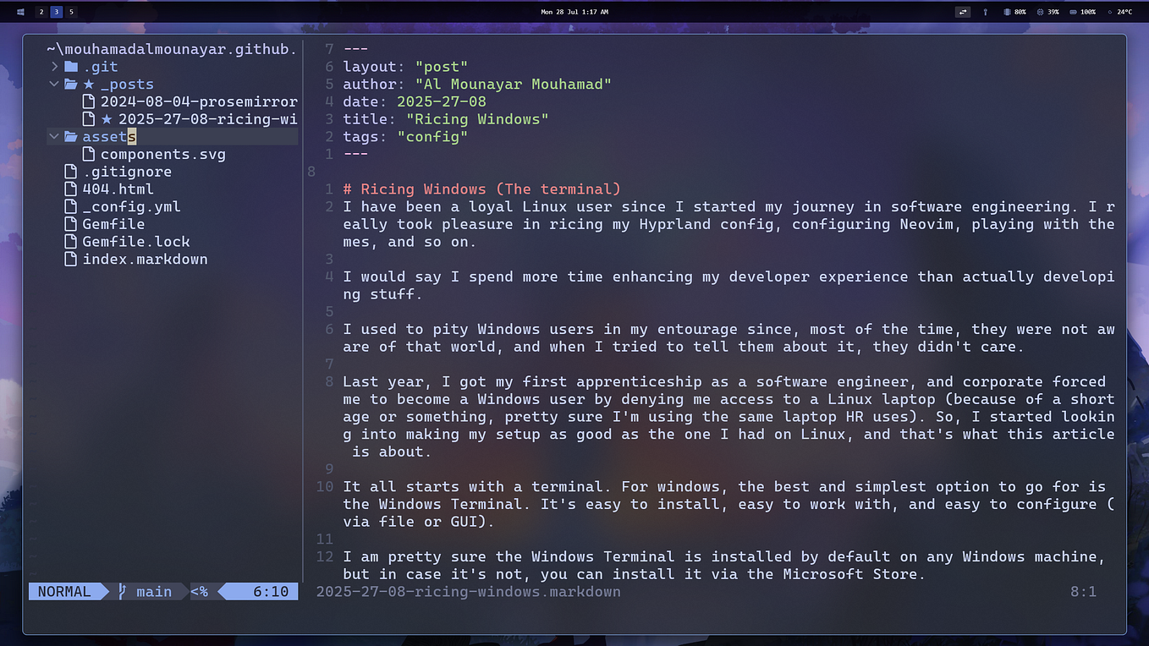Click the battery icon showing 100%
The width and height of the screenshot is (1149, 646).
point(1074,11)
